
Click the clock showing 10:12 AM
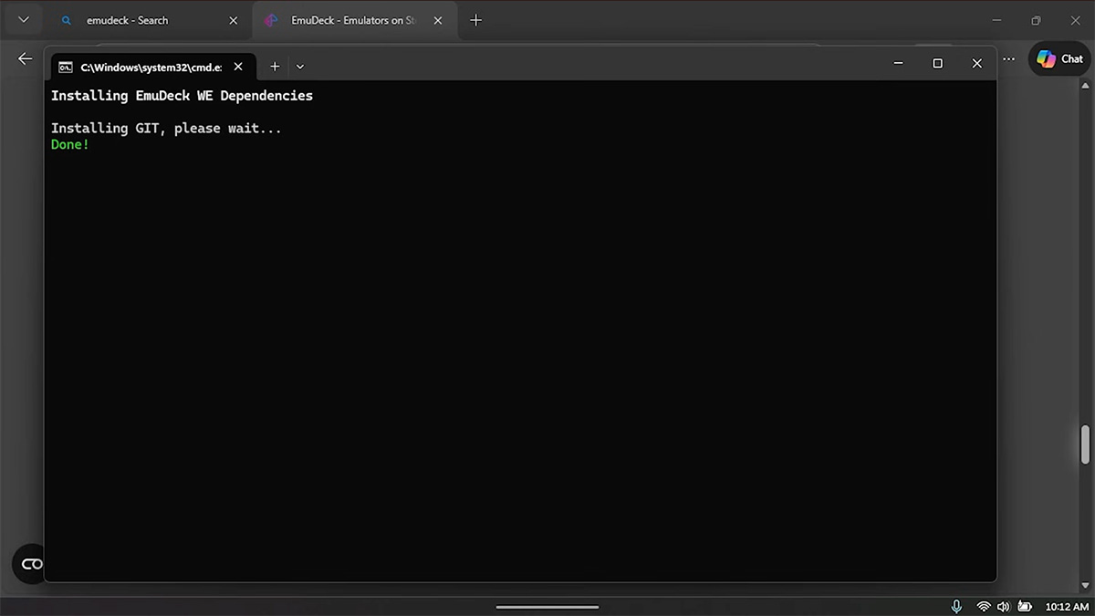click(1066, 605)
